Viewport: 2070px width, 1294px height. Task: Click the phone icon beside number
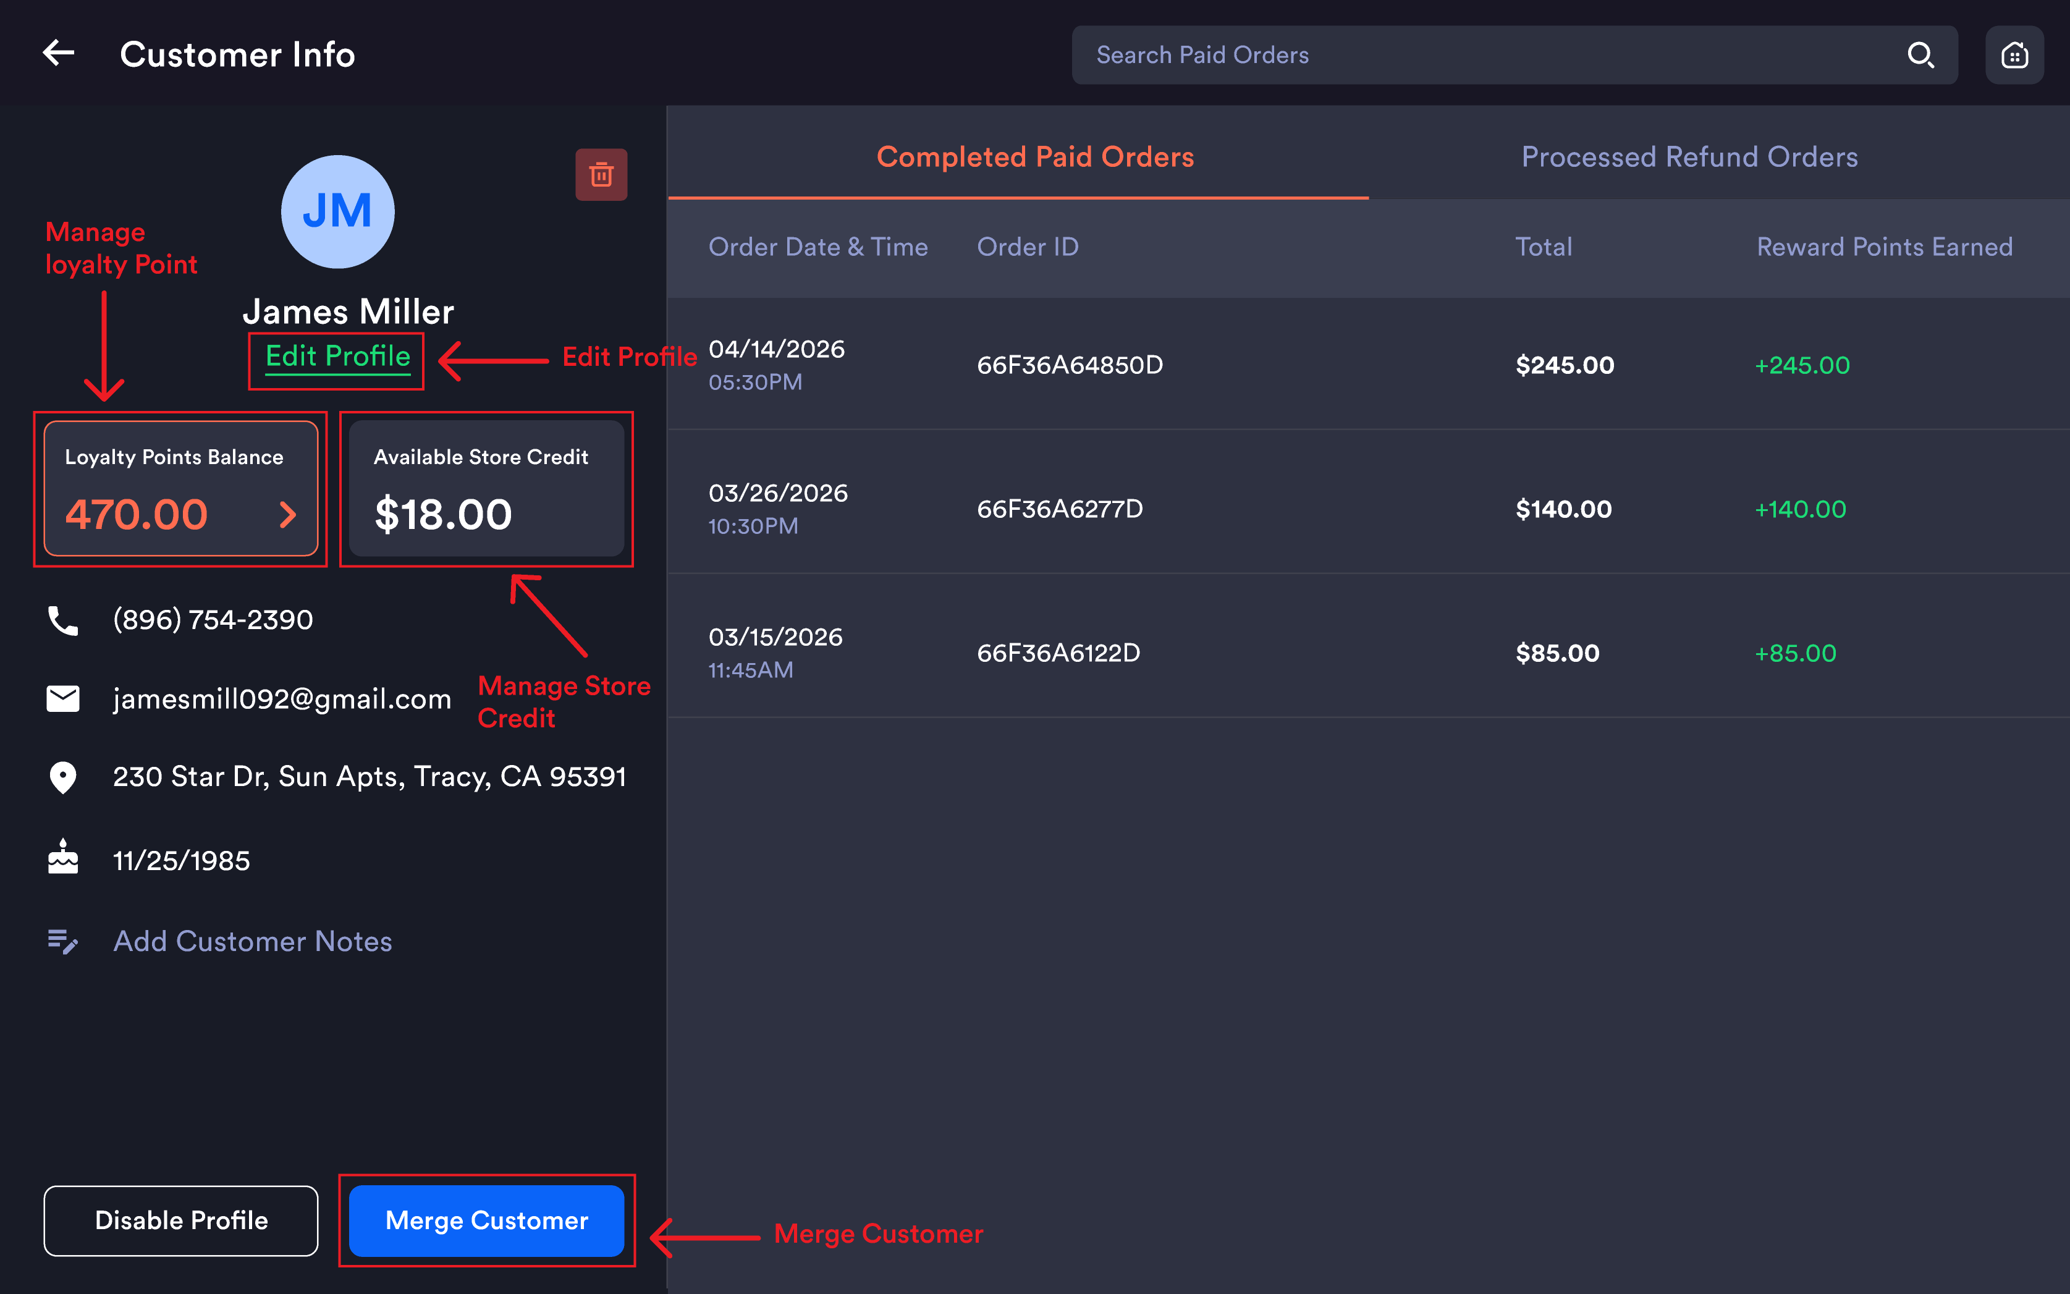62,620
